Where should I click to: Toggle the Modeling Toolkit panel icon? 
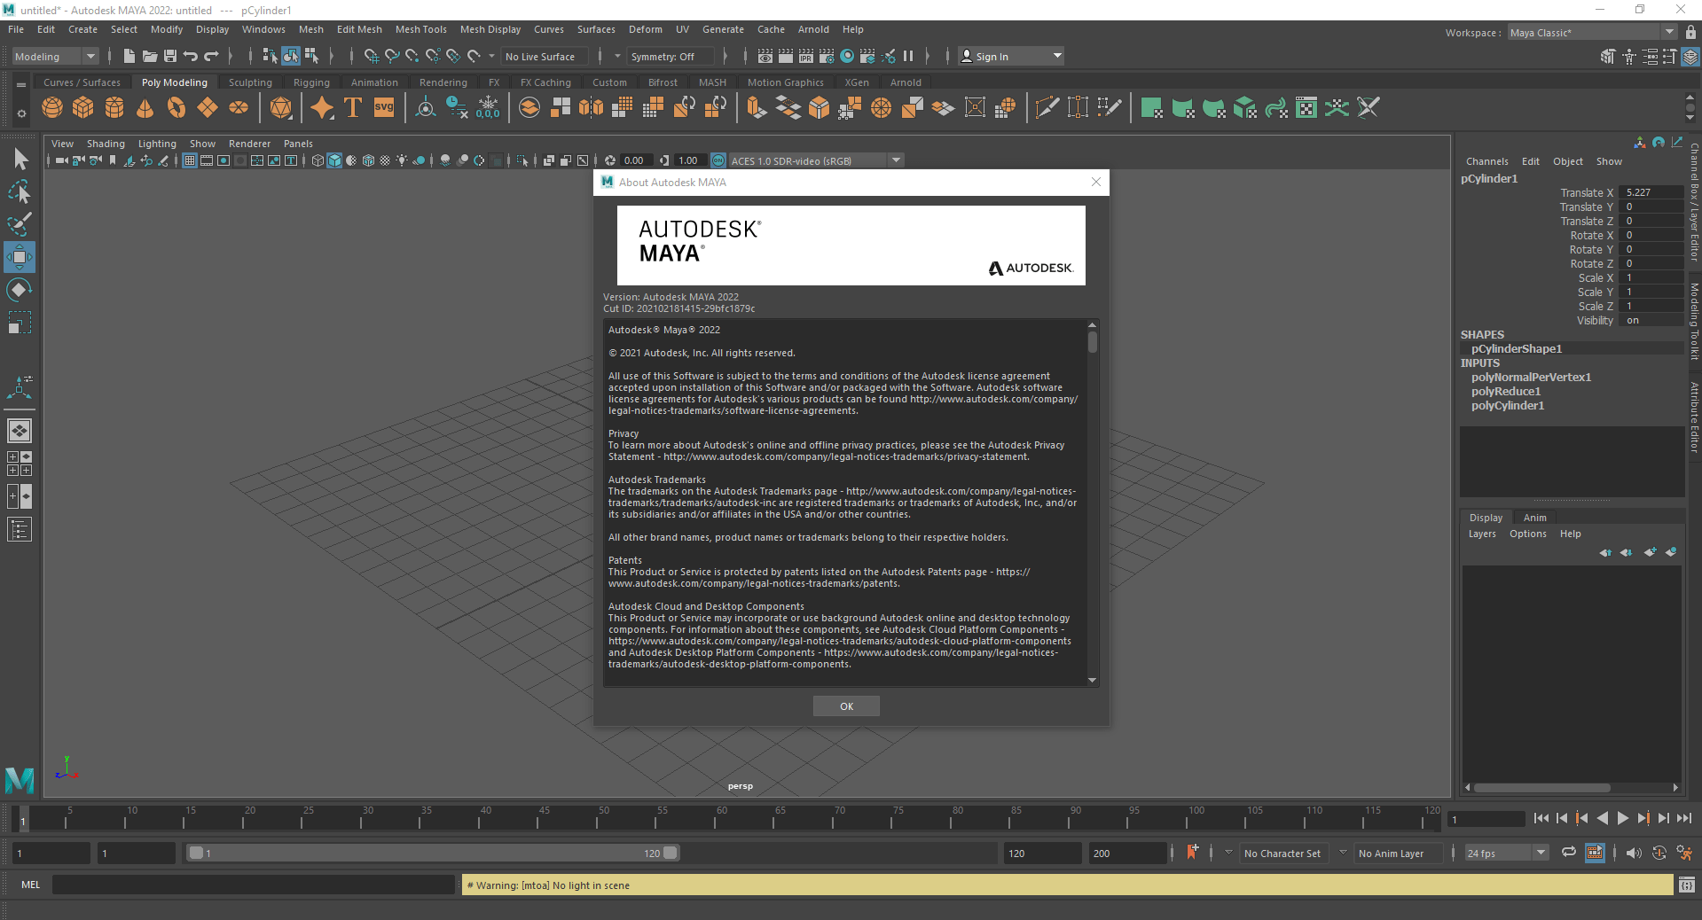[x=1608, y=57]
